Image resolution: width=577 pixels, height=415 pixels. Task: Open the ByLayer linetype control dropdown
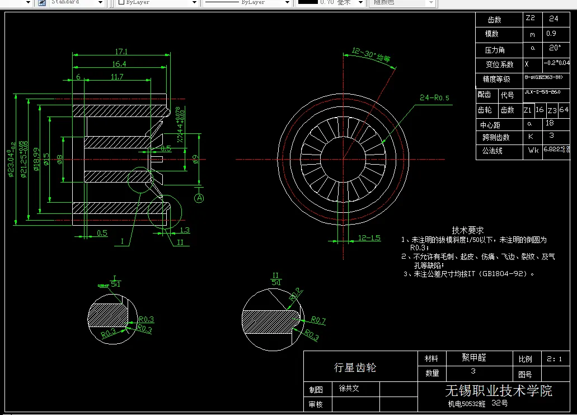(288, 3)
